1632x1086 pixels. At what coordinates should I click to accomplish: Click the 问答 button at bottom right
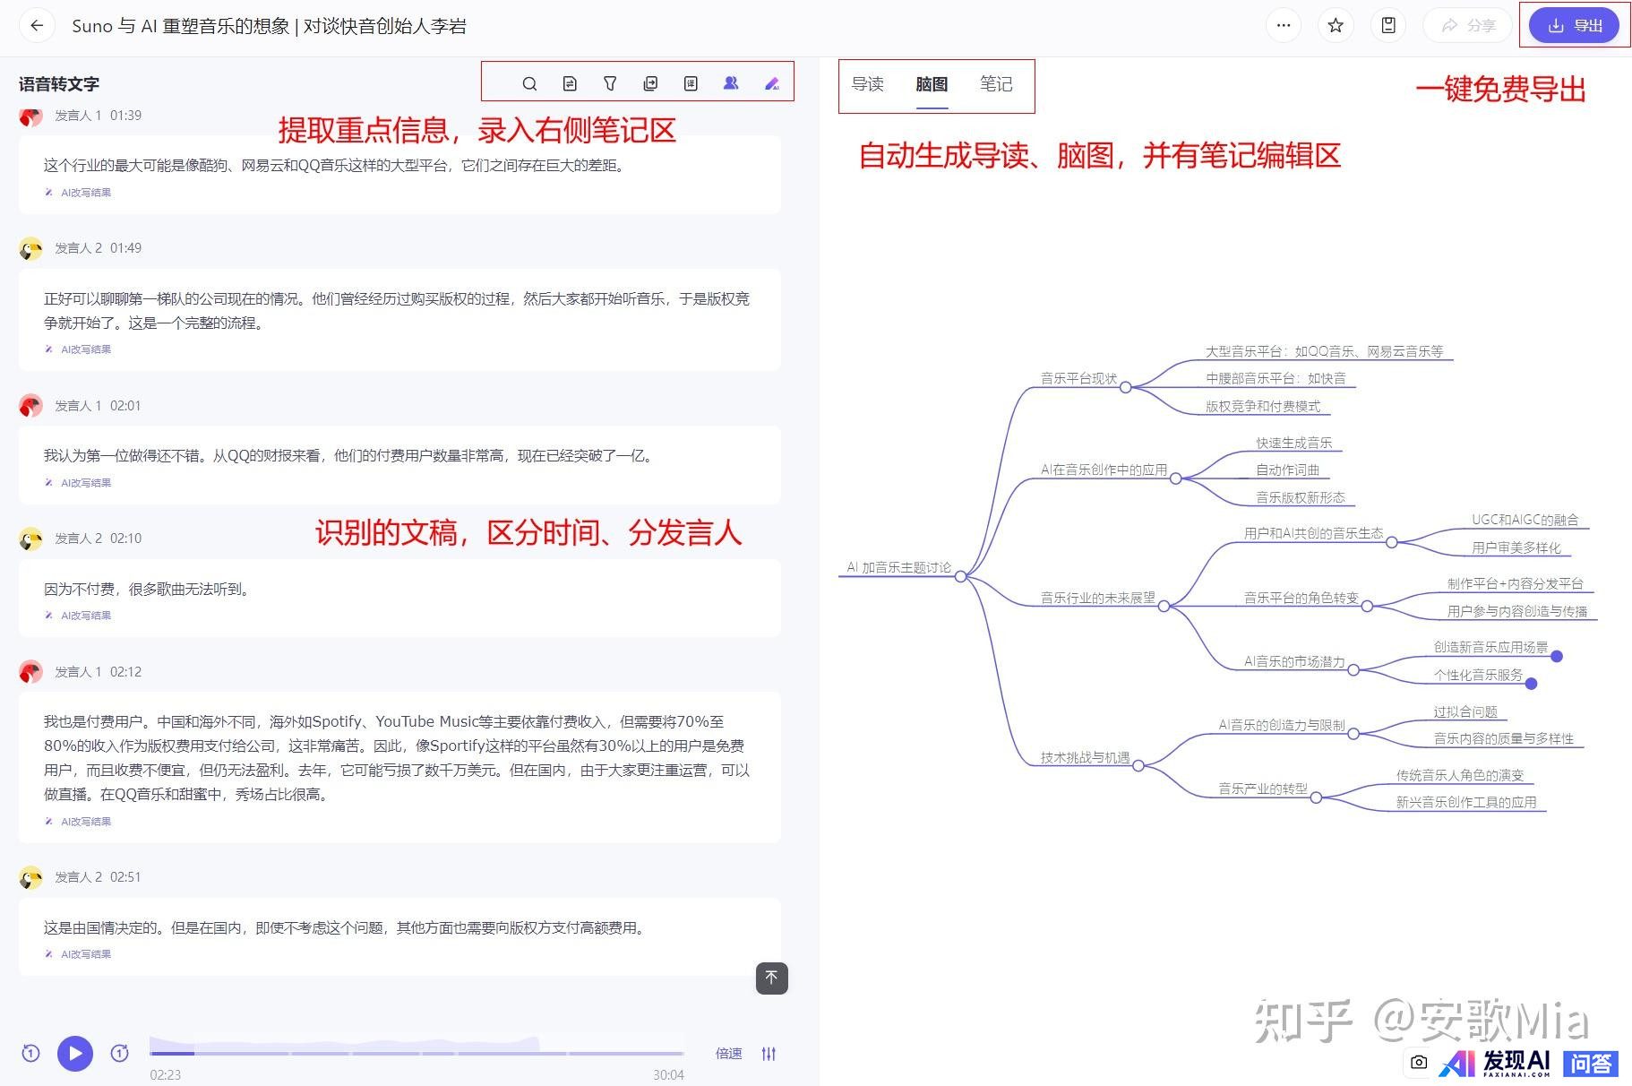click(1591, 1064)
